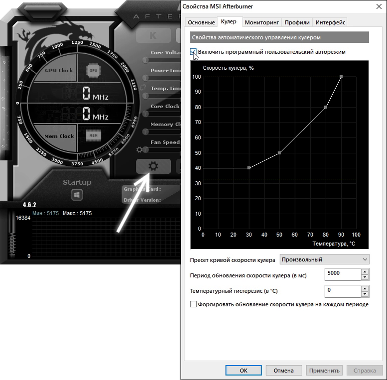
Task: Click the Свойства автоматического управления кулером header
Action: [279, 37]
